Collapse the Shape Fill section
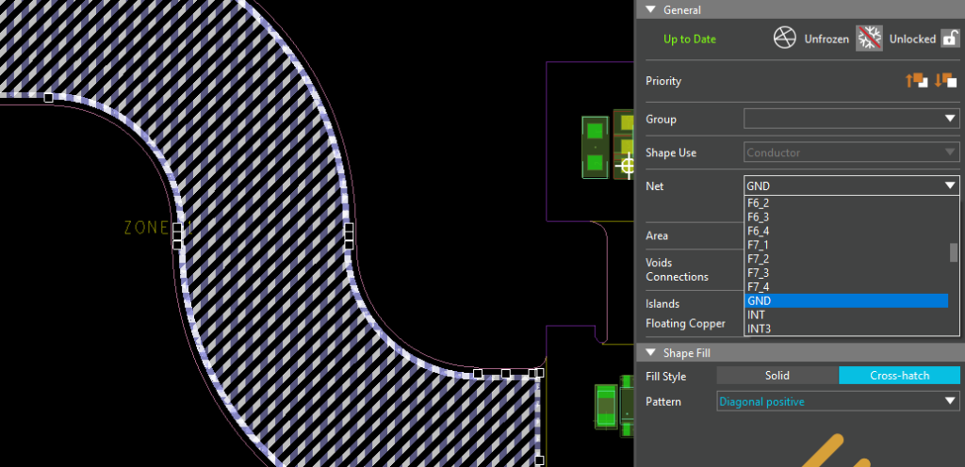Viewport: 965px width, 467px height. point(649,353)
